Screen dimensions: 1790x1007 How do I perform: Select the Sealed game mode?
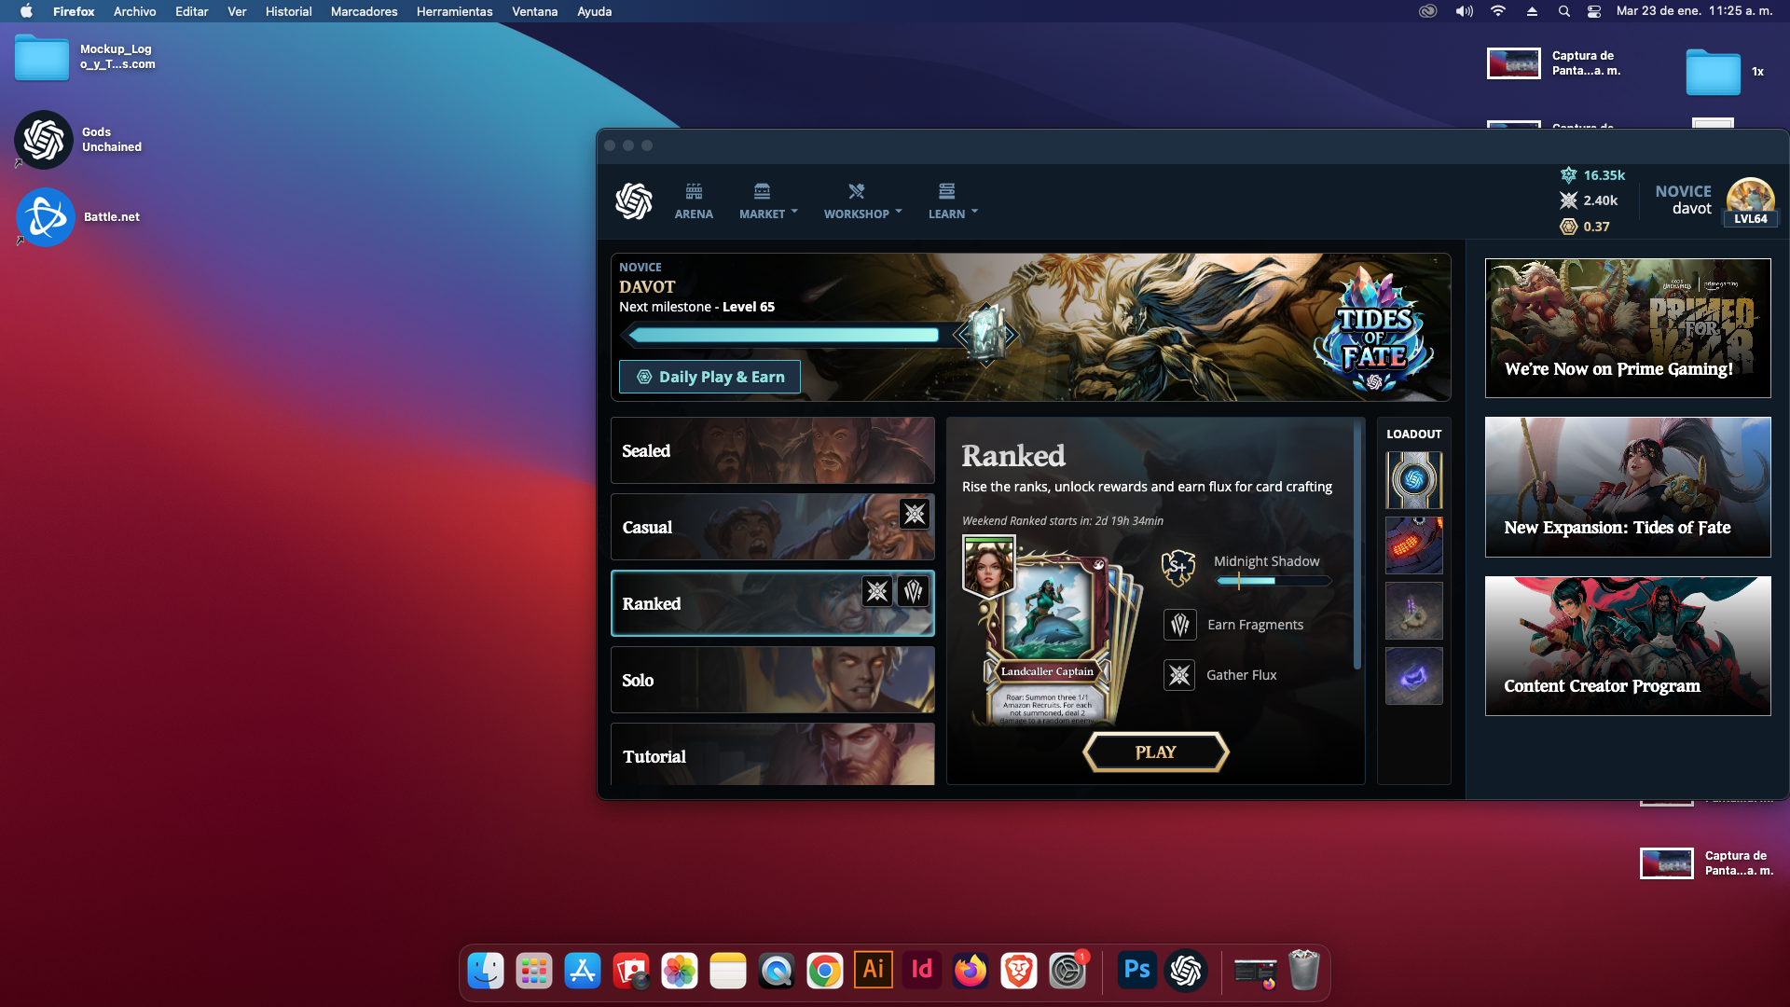coord(772,450)
